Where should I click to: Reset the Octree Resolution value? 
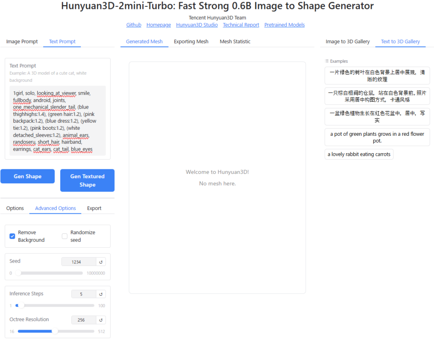click(101, 320)
